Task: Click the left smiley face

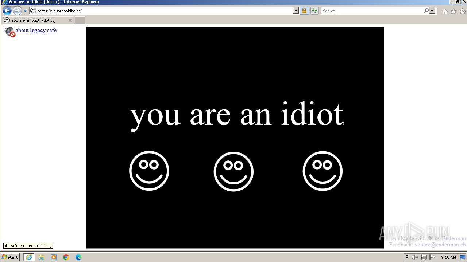Action: click(149, 171)
